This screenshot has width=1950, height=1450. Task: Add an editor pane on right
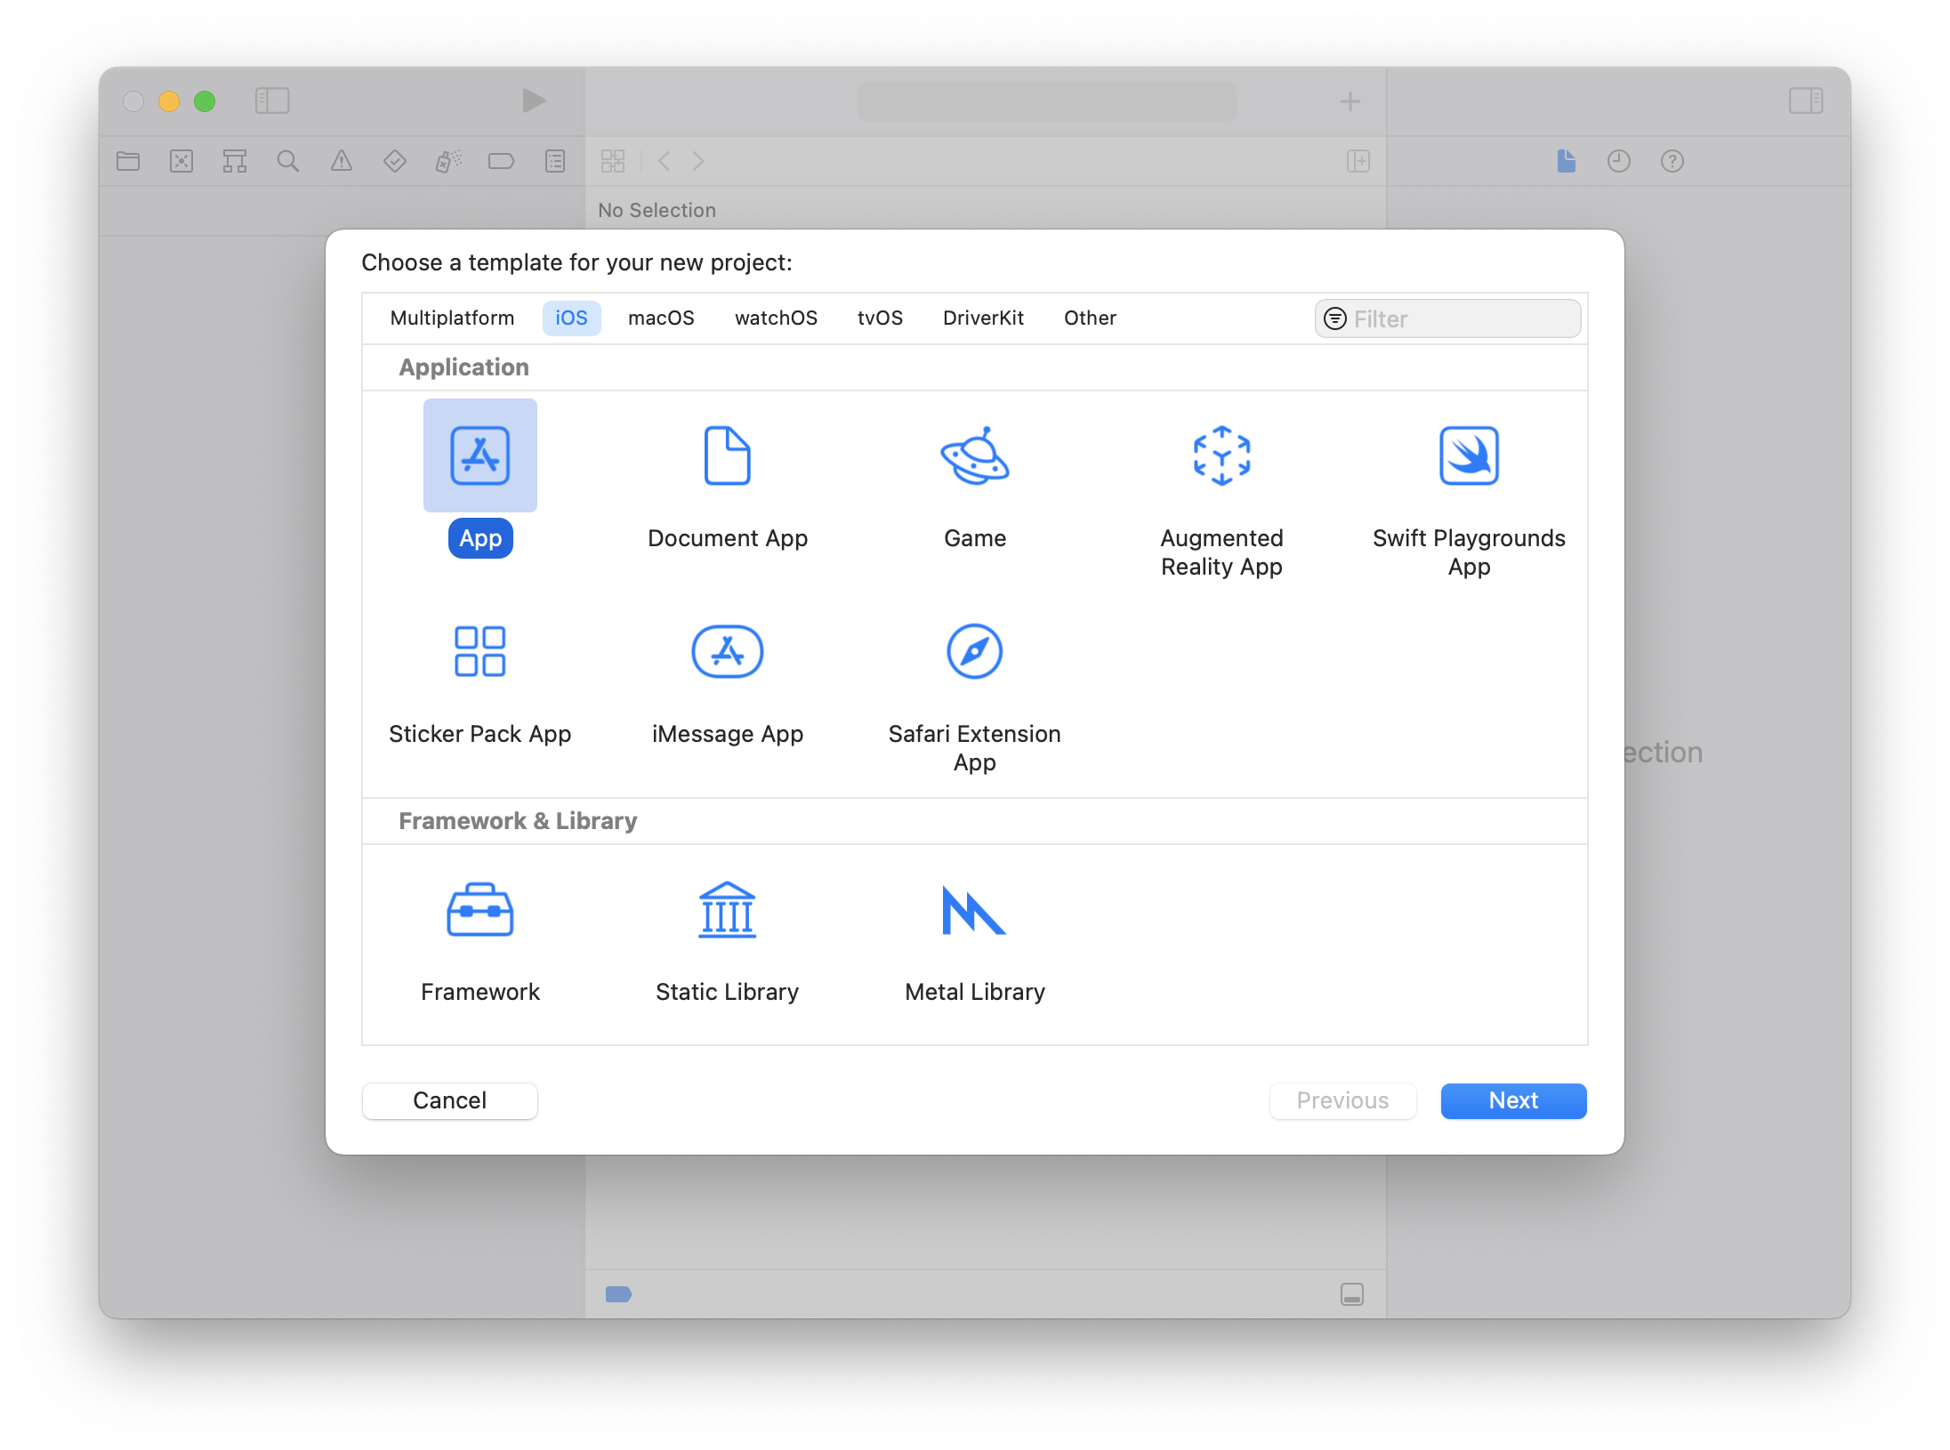(1358, 161)
